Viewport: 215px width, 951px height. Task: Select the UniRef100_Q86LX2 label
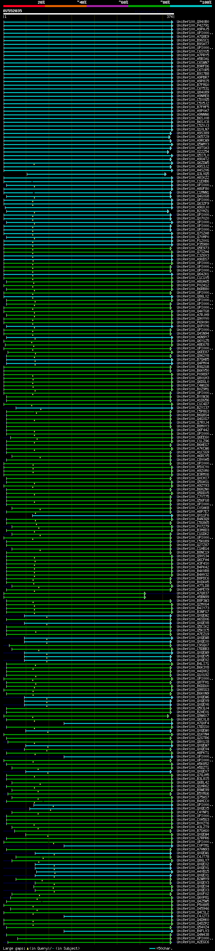tap(193, 296)
